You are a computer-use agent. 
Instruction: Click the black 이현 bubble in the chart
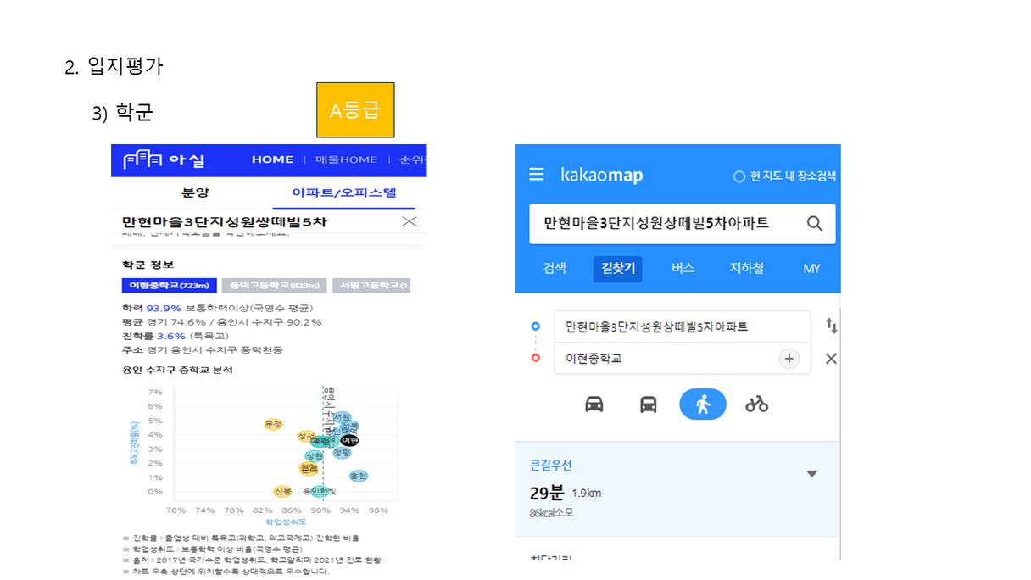(x=349, y=440)
